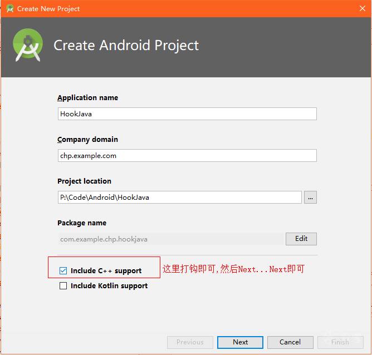Click the Package name label
The image size is (372, 355).
click(82, 223)
